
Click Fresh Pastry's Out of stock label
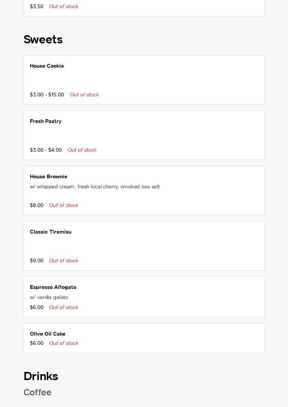[82, 150]
